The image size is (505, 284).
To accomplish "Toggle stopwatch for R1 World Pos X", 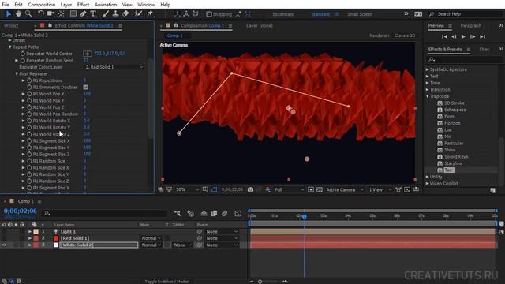I will click(x=29, y=94).
